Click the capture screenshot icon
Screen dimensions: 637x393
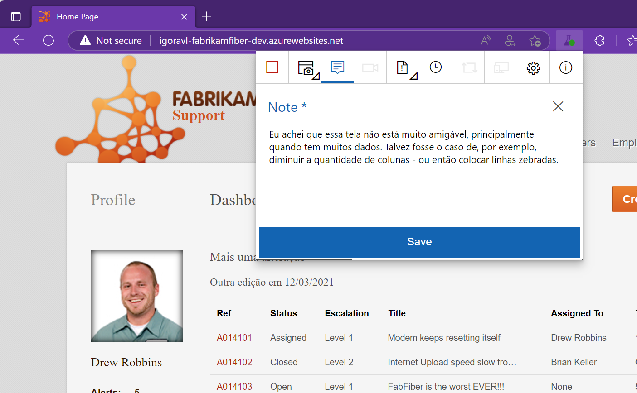point(308,69)
